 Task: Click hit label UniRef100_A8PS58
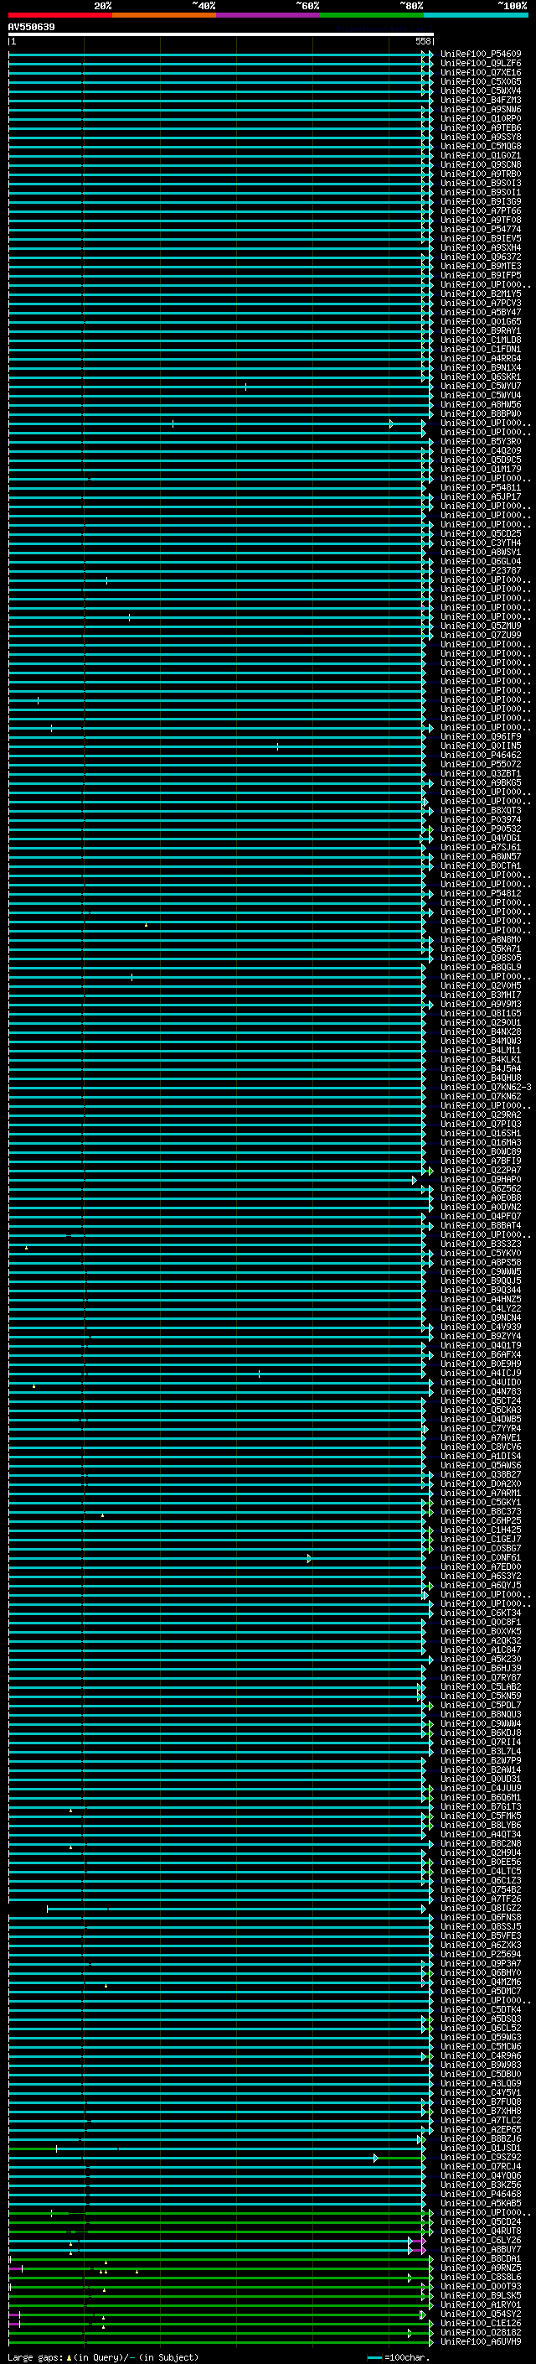[x=480, y=1263]
